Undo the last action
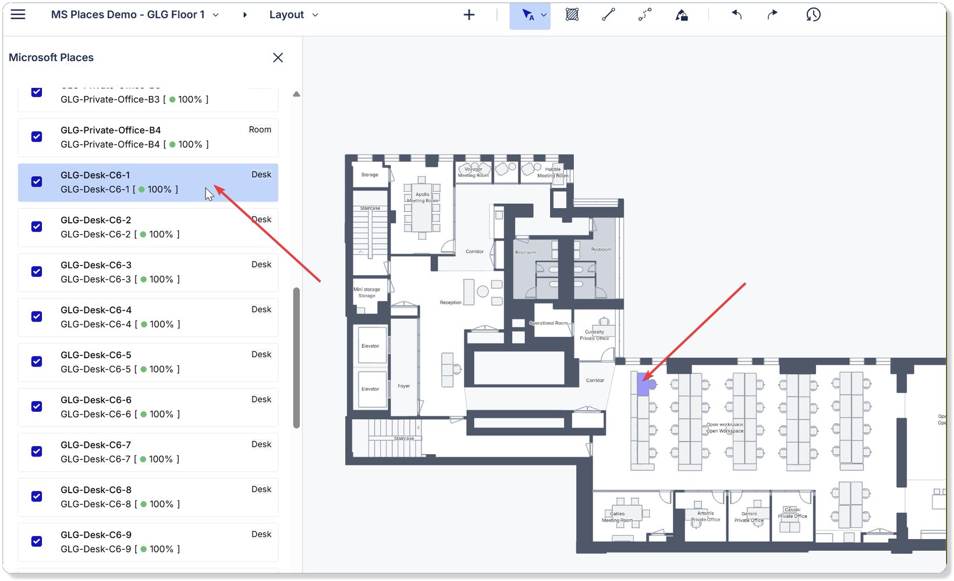 click(736, 15)
